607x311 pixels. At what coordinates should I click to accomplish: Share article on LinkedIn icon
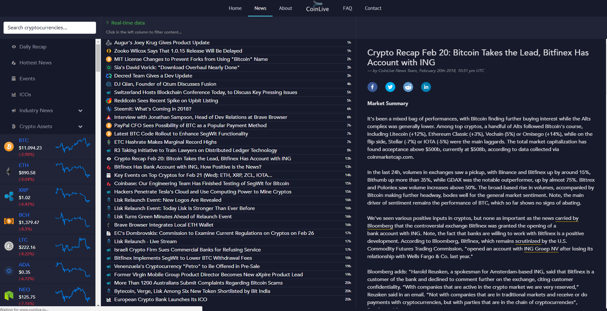pos(426,87)
